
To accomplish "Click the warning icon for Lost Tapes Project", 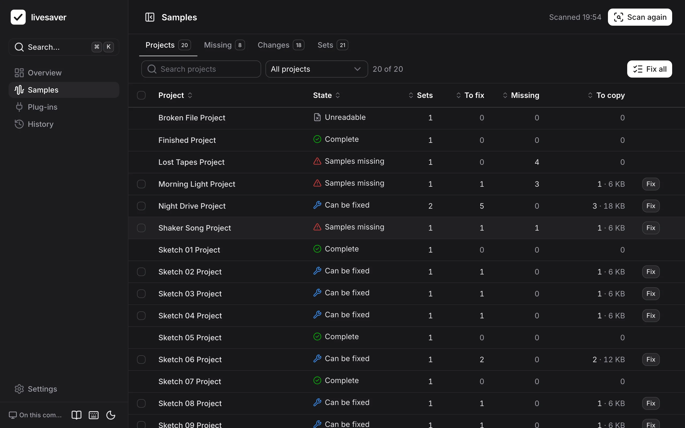I will coord(317,161).
